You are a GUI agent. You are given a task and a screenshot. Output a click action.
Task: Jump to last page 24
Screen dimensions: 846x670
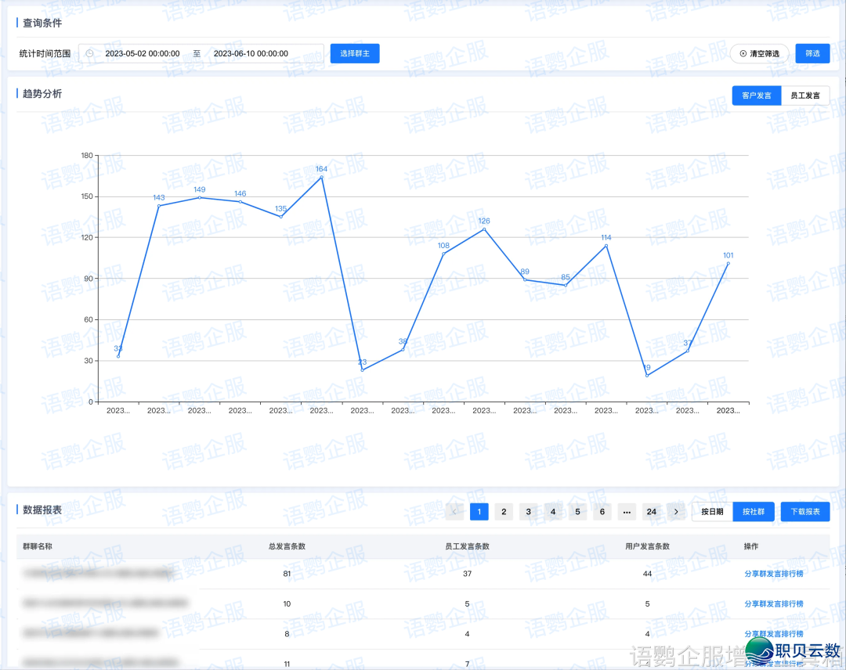pos(651,512)
